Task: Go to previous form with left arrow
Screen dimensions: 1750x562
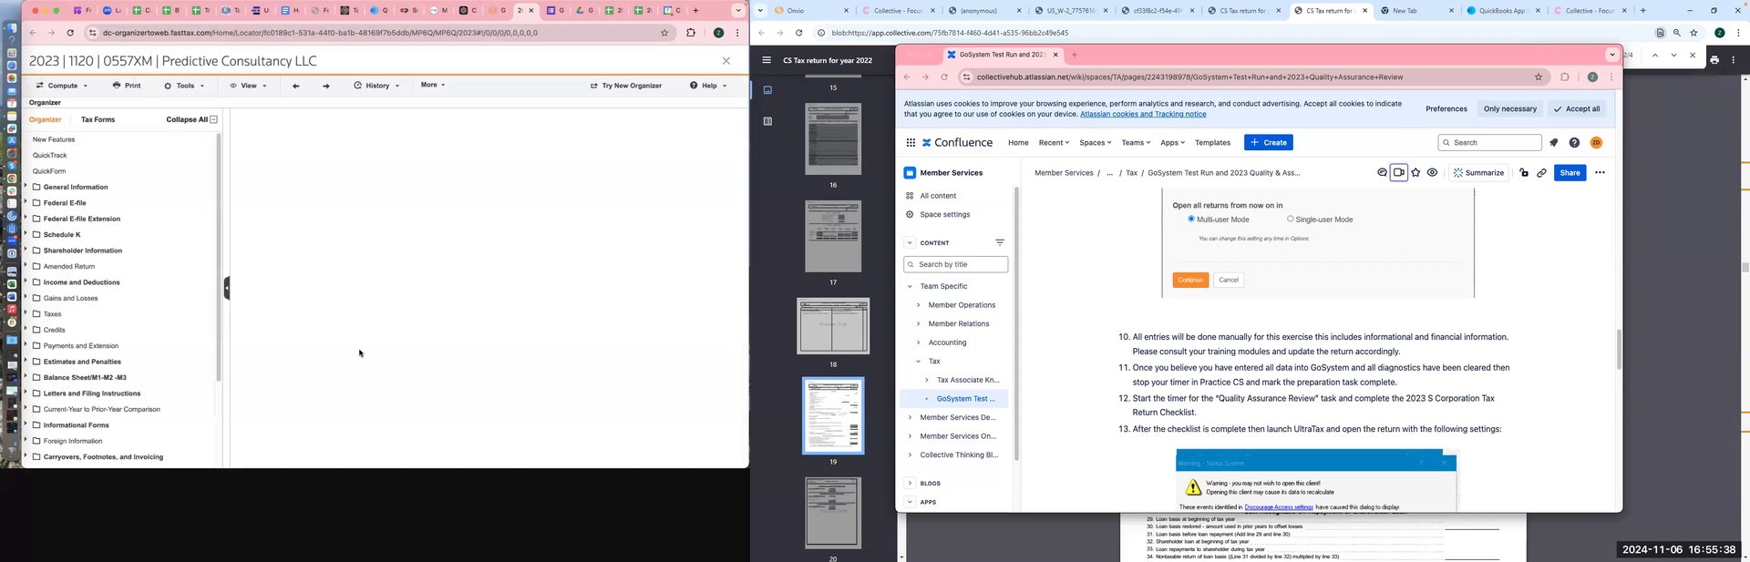Action: pos(295,86)
